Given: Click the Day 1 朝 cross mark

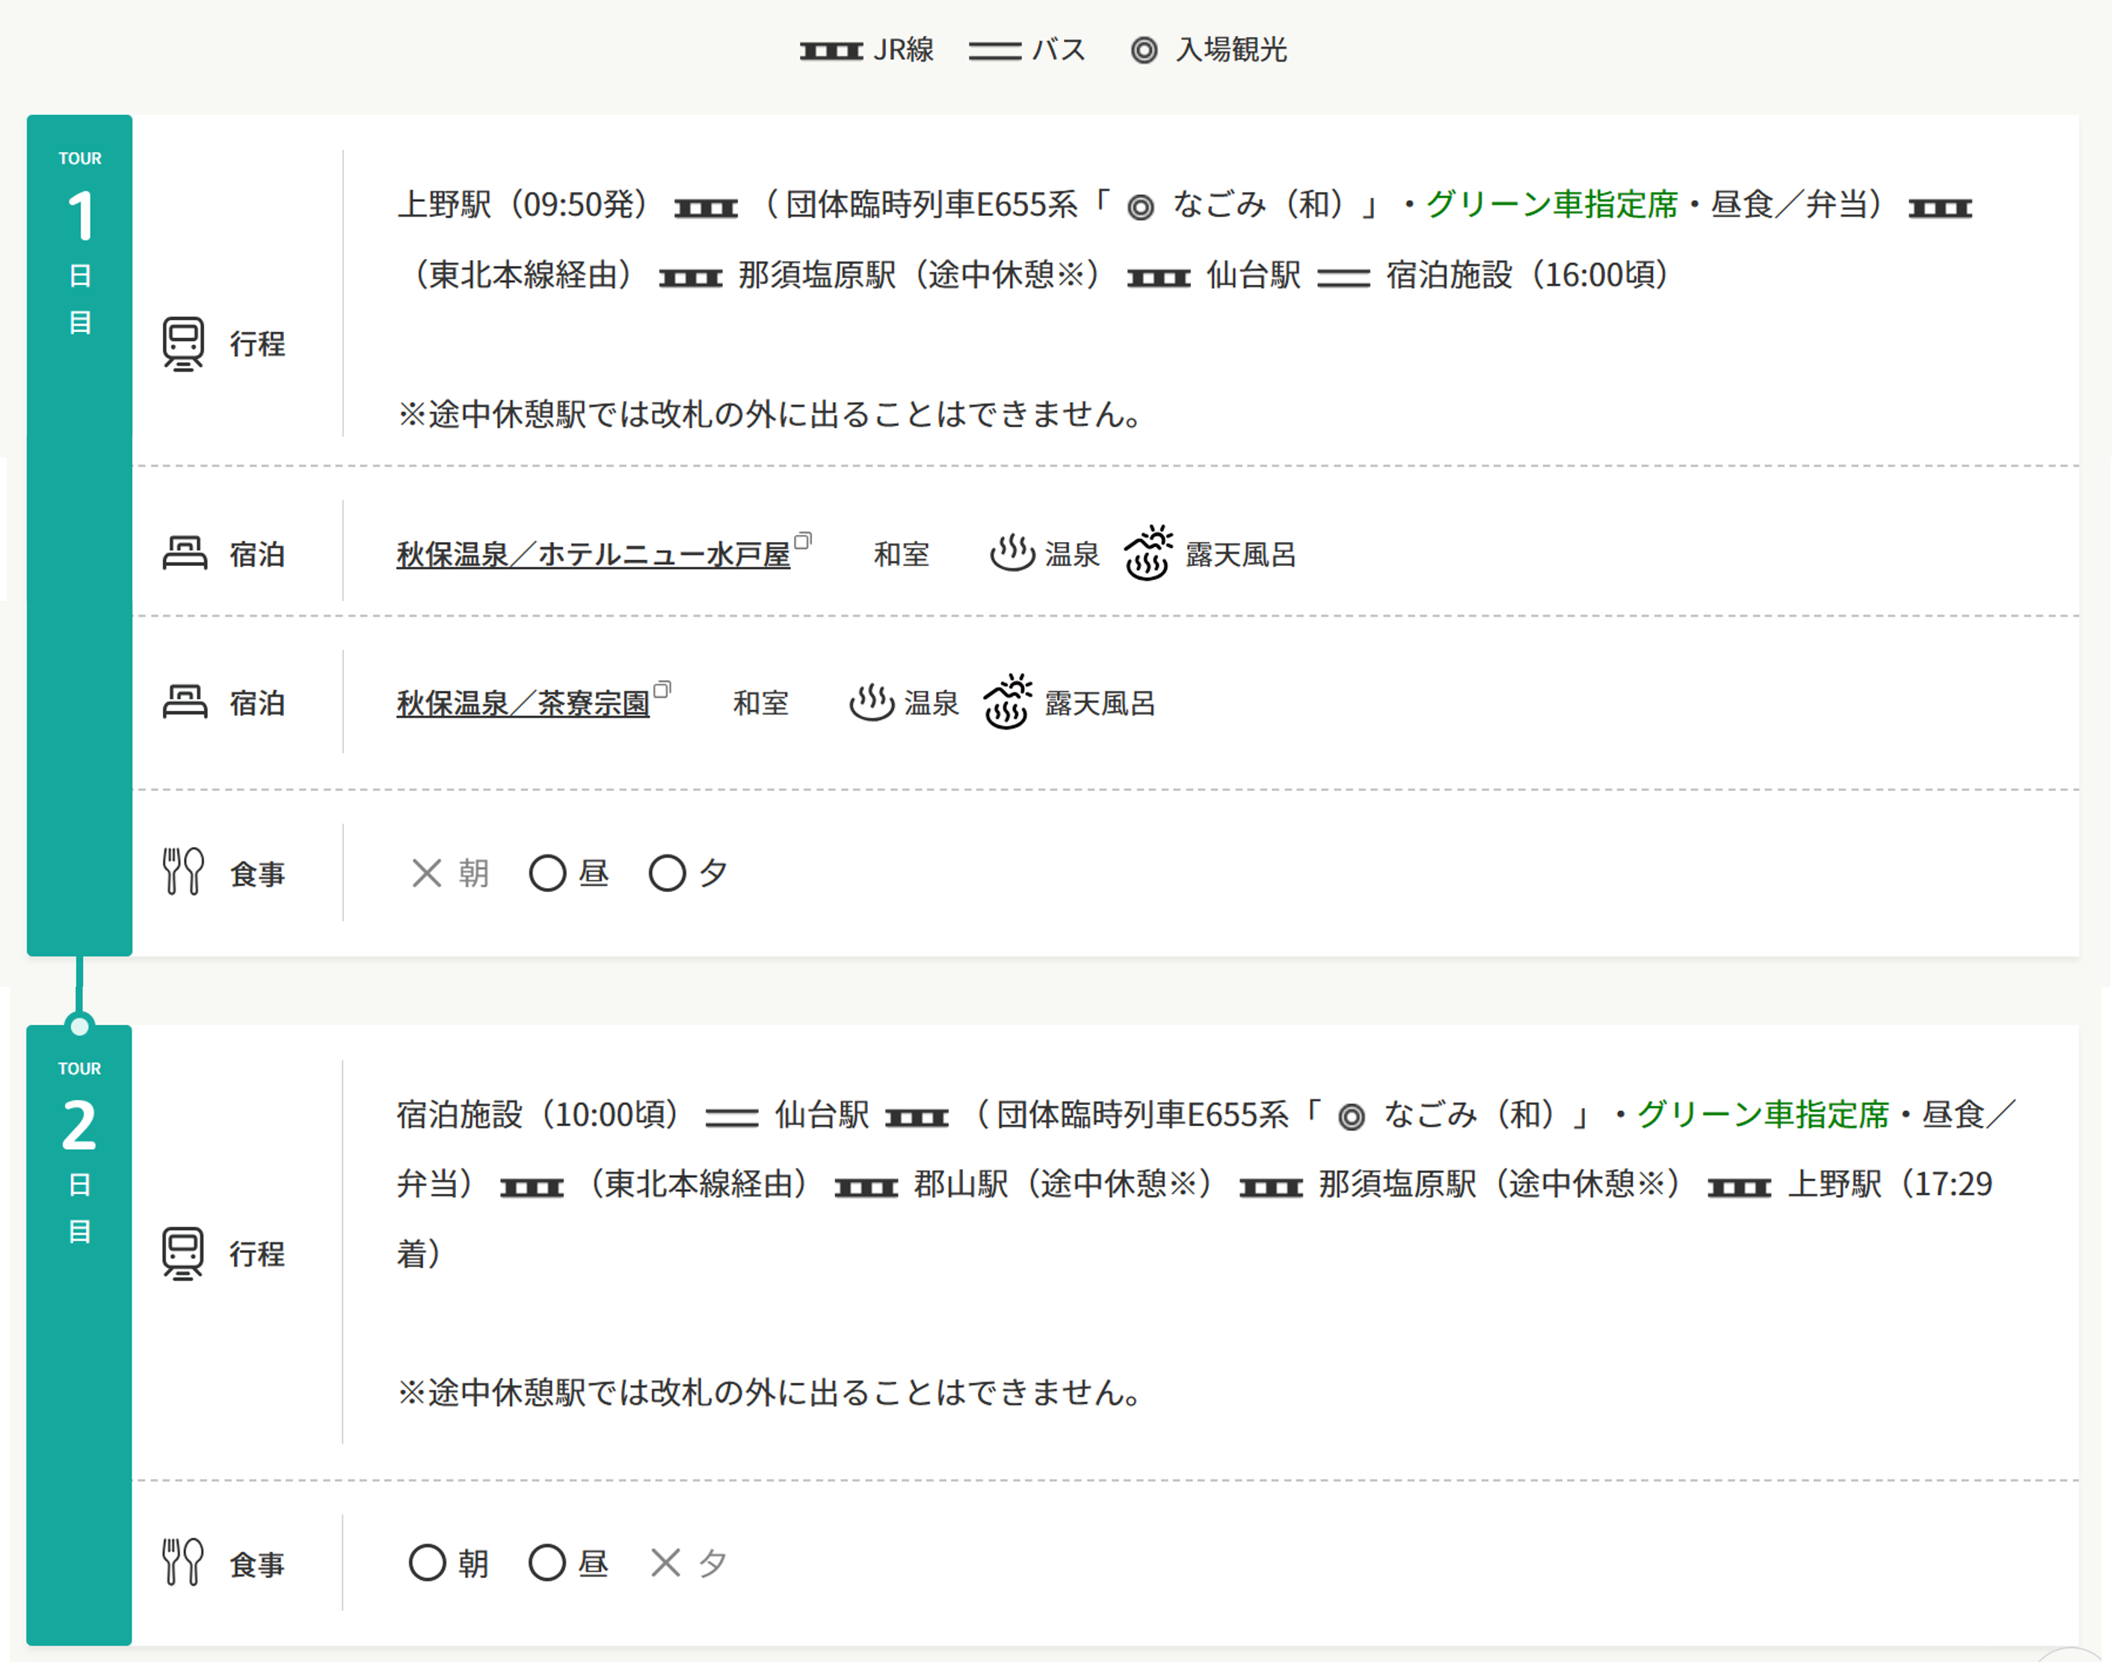Looking at the screenshot, I should click(x=426, y=872).
